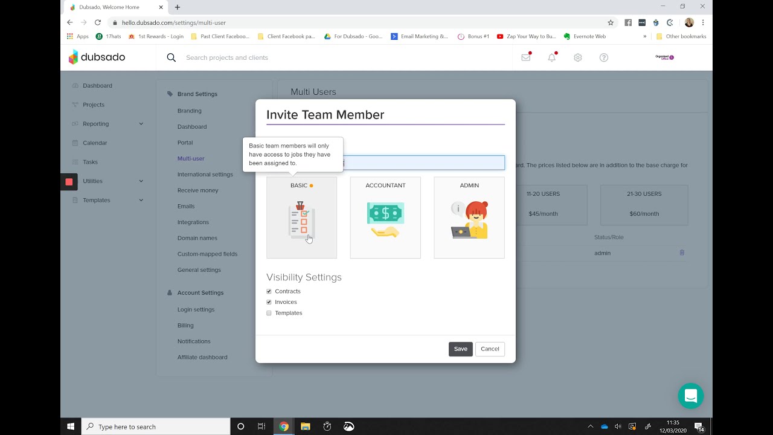773x435 pixels.
Task: Open the mail inbox icon in header
Action: tap(526, 57)
